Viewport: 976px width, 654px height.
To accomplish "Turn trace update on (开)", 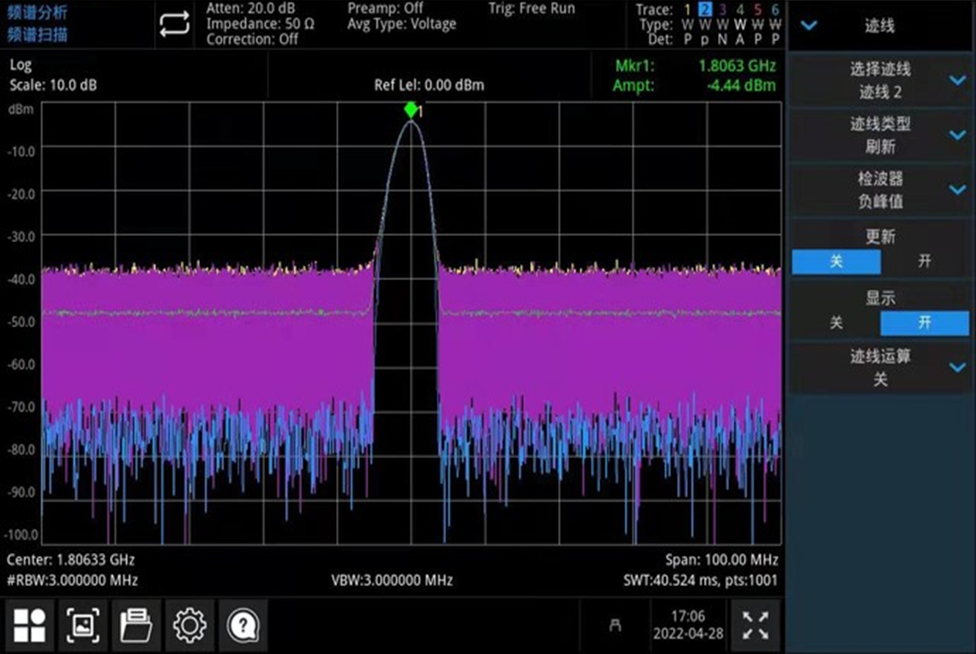I will point(925,262).
